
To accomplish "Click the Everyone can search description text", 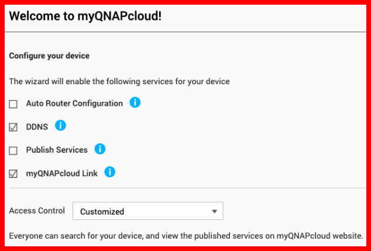I will pyautogui.click(x=186, y=236).
